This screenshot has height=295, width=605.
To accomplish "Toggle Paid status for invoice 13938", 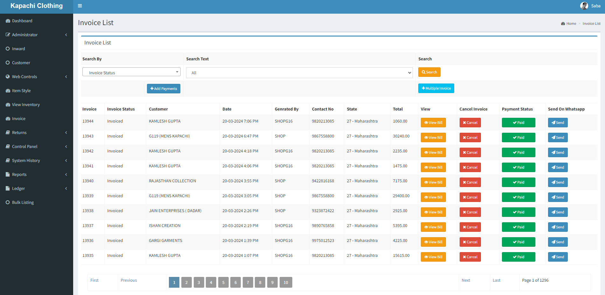I will pyautogui.click(x=518, y=212).
